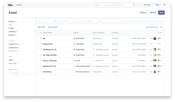Viewport: 175px width, 102px height.
Task: Click the notification bell icon
Action: click(x=164, y=5)
